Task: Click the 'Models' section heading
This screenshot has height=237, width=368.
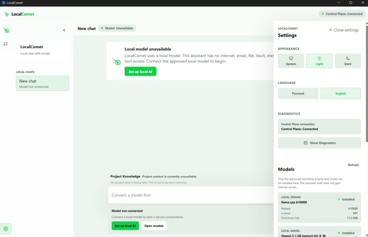Action: 286,169
